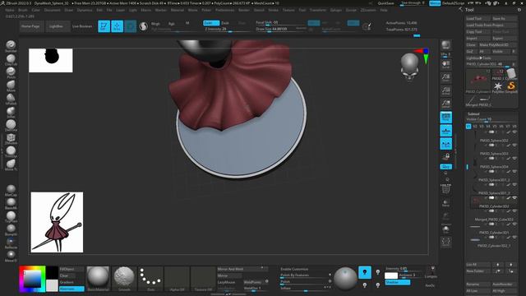Open the Dots stroke picker
Image resolution: width=526 pixels, height=296 pixels.
pos(150,279)
